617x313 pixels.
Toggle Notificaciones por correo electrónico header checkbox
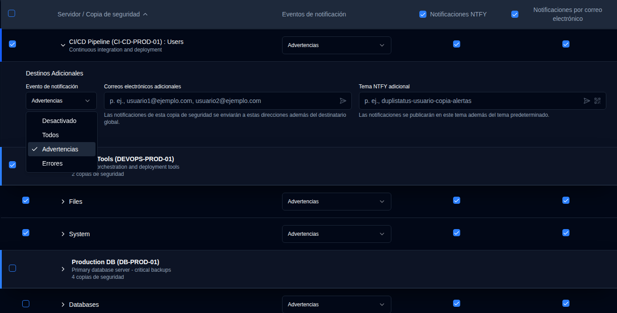coord(515,14)
